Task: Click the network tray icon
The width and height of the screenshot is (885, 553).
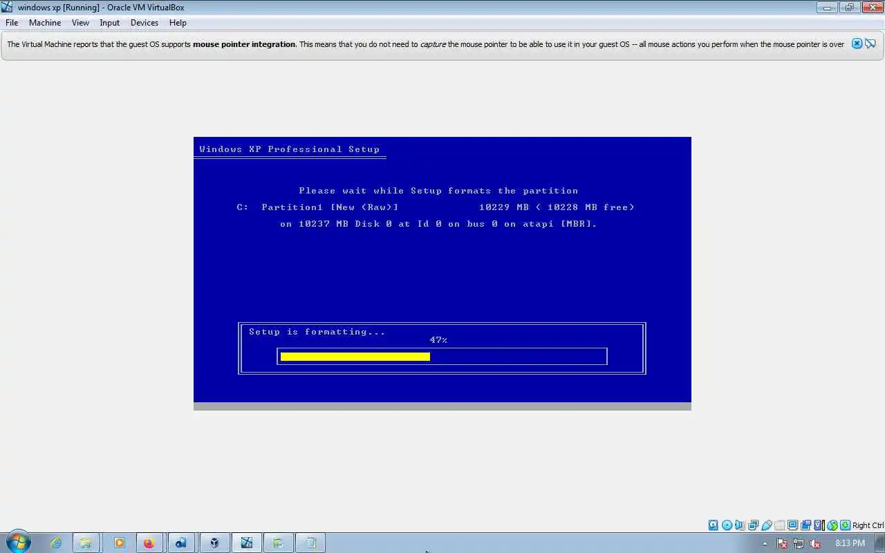Action: pos(799,543)
